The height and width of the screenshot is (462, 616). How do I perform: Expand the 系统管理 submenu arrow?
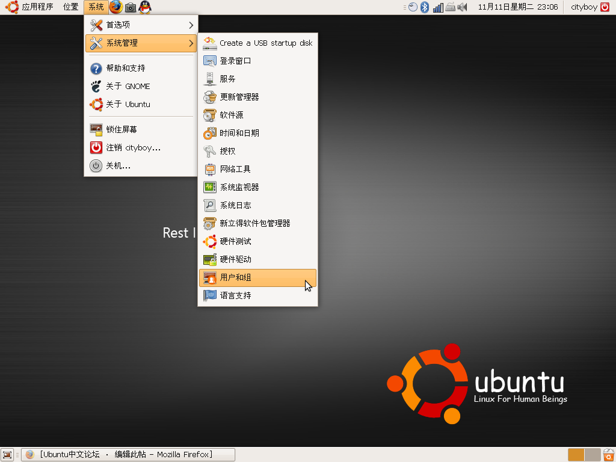tap(191, 43)
